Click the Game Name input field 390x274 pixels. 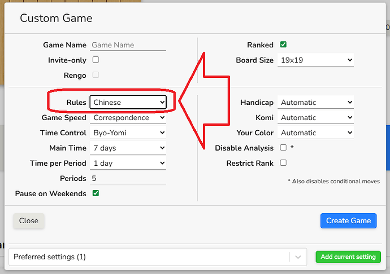tap(128, 45)
